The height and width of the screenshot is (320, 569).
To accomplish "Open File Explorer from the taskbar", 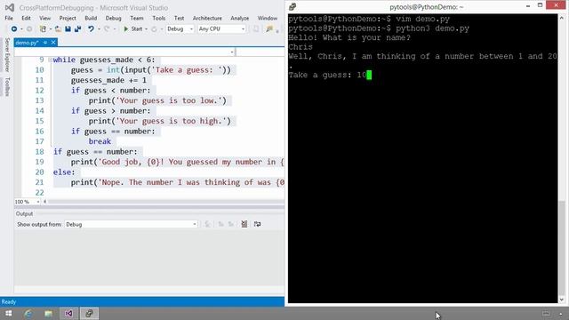I will 48,314.
